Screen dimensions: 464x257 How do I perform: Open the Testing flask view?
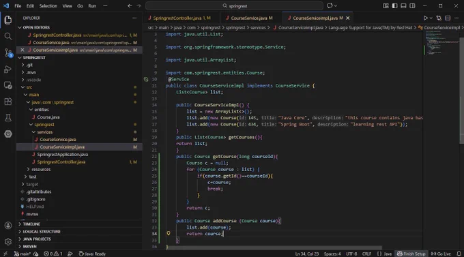click(x=8, y=118)
